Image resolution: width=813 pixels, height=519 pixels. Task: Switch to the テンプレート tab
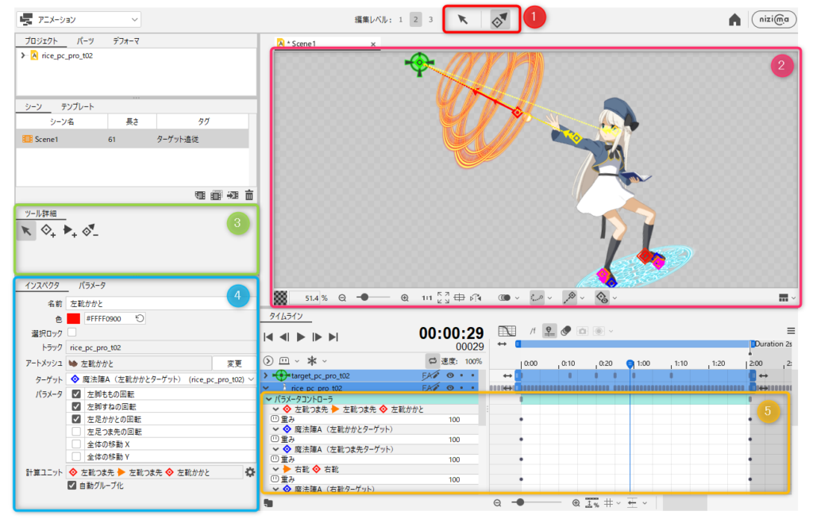coord(78,107)
